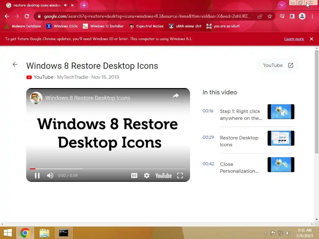Mute tab audio speaker icon
This screenshot has height=239, width=319.
pyautogui.click(x=65, y=5)
